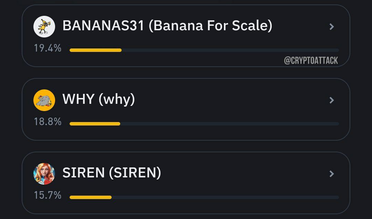Click the BANANAS31 banana character icon
Image resolution: width=372 pixels, height=219 pixels.
pyautogui.click(x=44, y=26)
